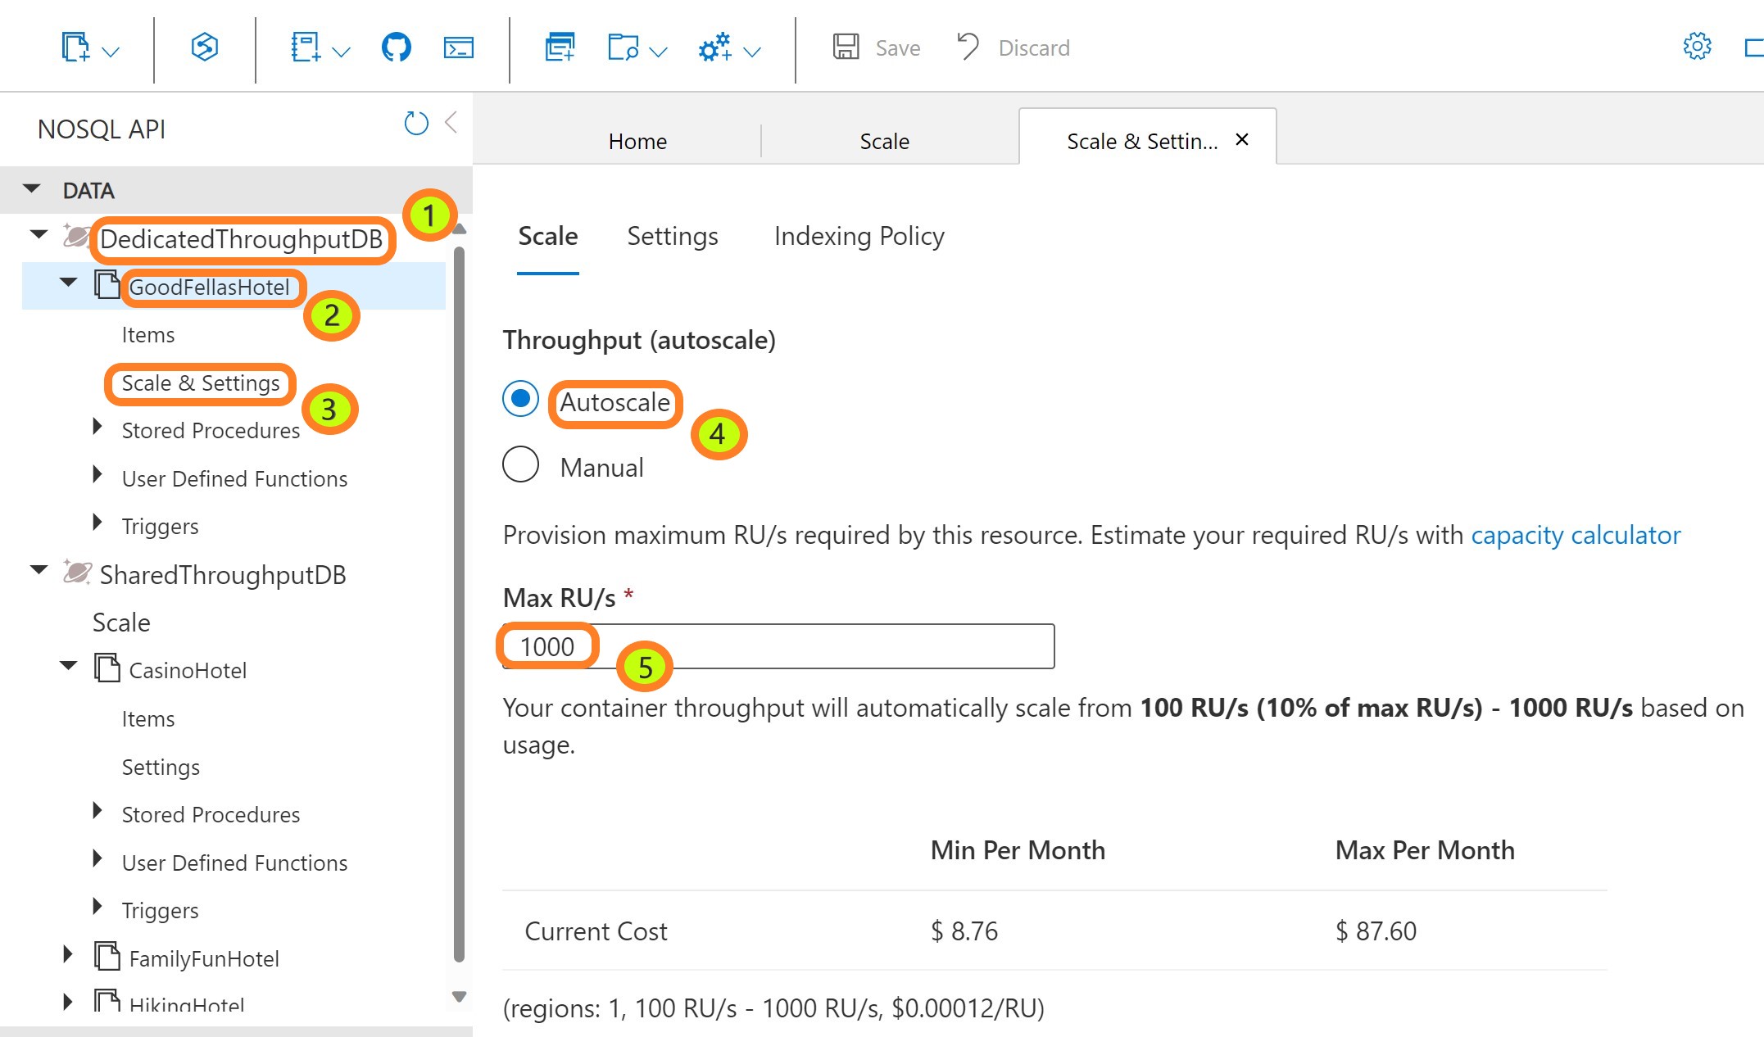Image resolution: width=1764 pixels, height=1037 pixels.
Task: Expand the FamilyFunHotel container
Action: coord(68,954)
